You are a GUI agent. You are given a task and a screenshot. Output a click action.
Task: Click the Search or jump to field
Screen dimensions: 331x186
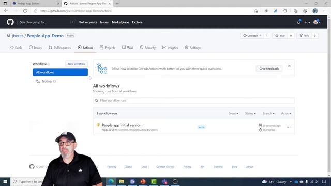47,22
